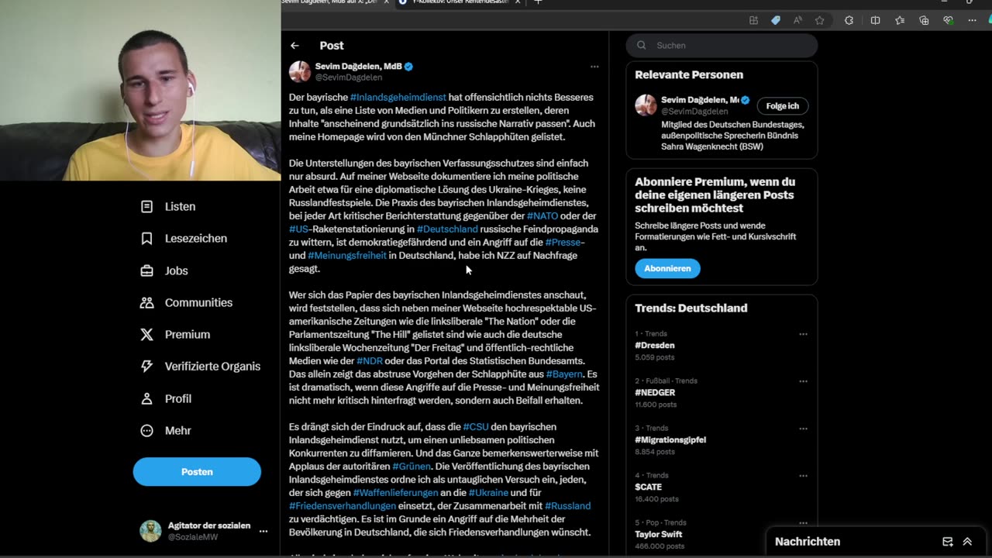Open account switcher dots next to Agitator der sozialen

tap(263, 531)
